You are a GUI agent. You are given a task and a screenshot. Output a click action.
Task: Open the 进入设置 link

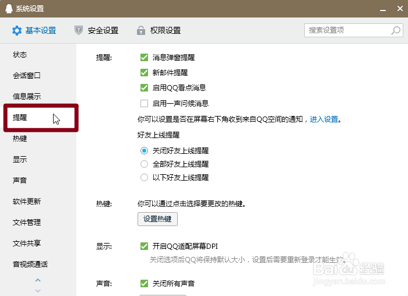pyautogui.click(x=324, y=119)
